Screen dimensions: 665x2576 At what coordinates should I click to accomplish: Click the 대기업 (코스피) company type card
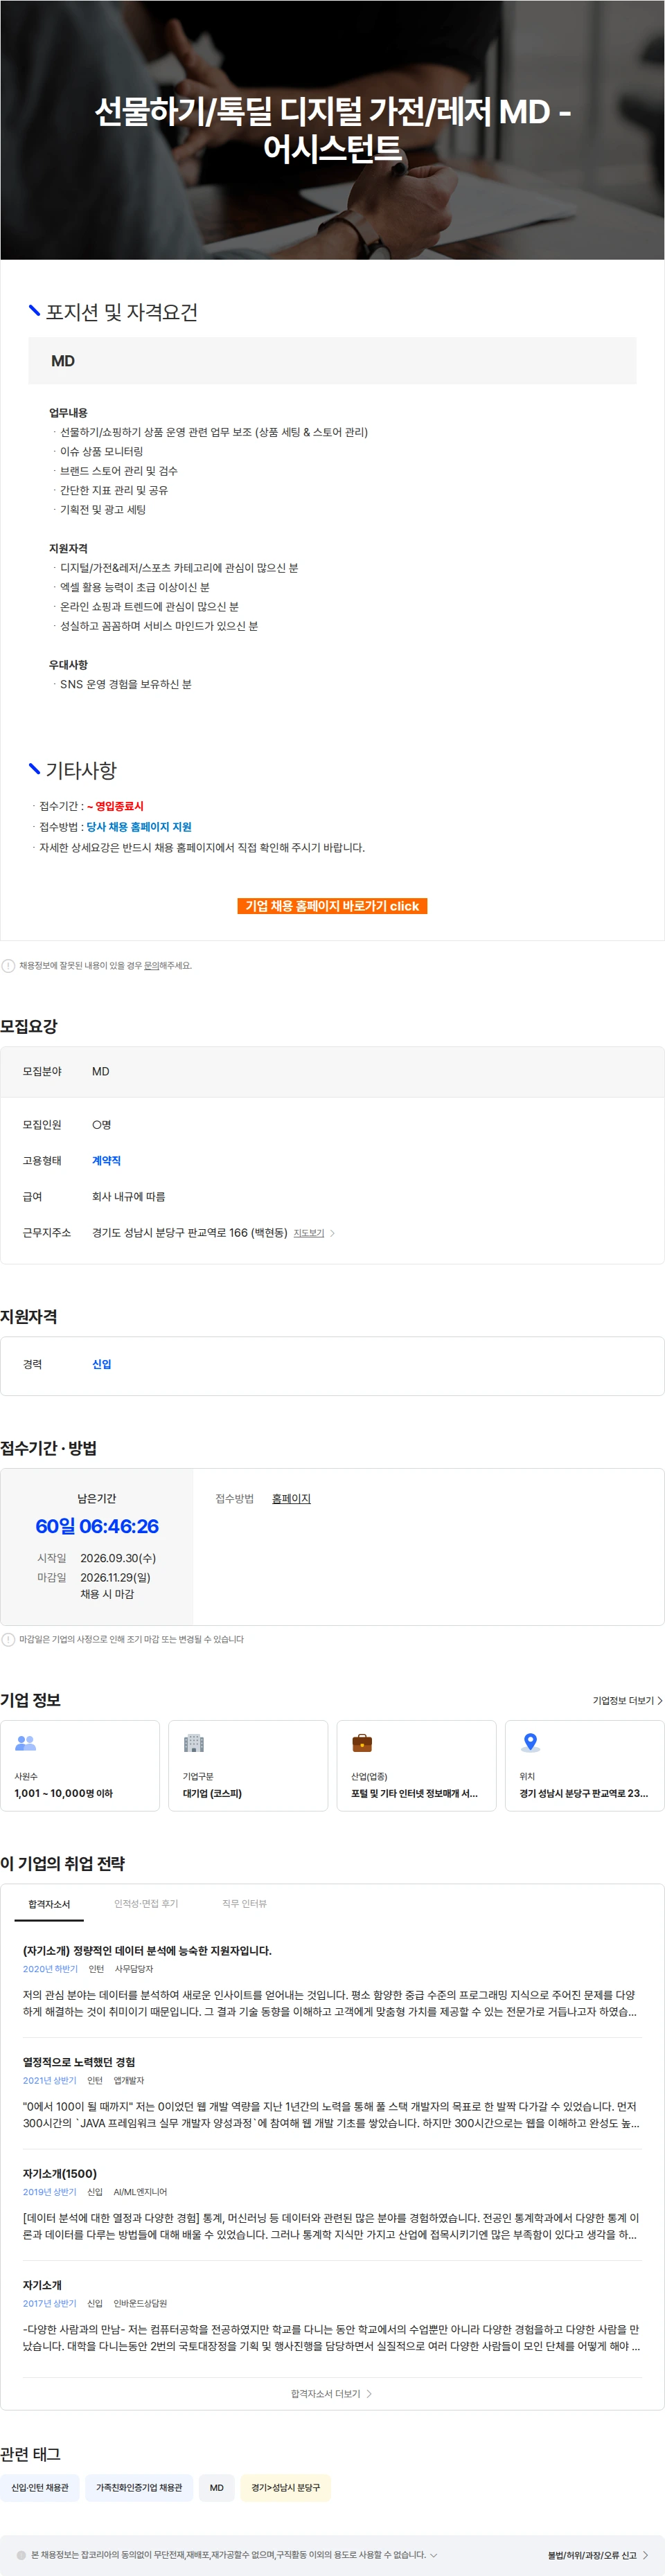[248, 1766]
